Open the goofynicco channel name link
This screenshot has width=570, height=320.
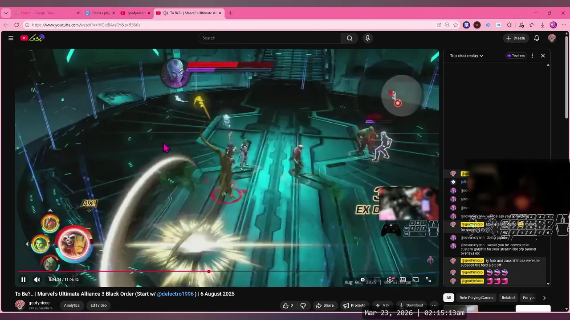(39, 303)
